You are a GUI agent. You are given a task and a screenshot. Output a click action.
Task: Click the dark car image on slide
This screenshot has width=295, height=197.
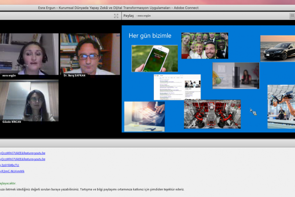pos(278,48)
